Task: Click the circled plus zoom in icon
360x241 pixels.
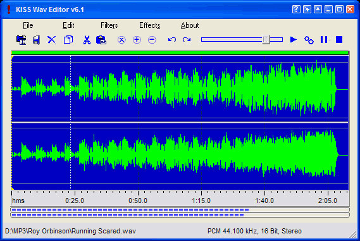Action: [x=137, y=40]
